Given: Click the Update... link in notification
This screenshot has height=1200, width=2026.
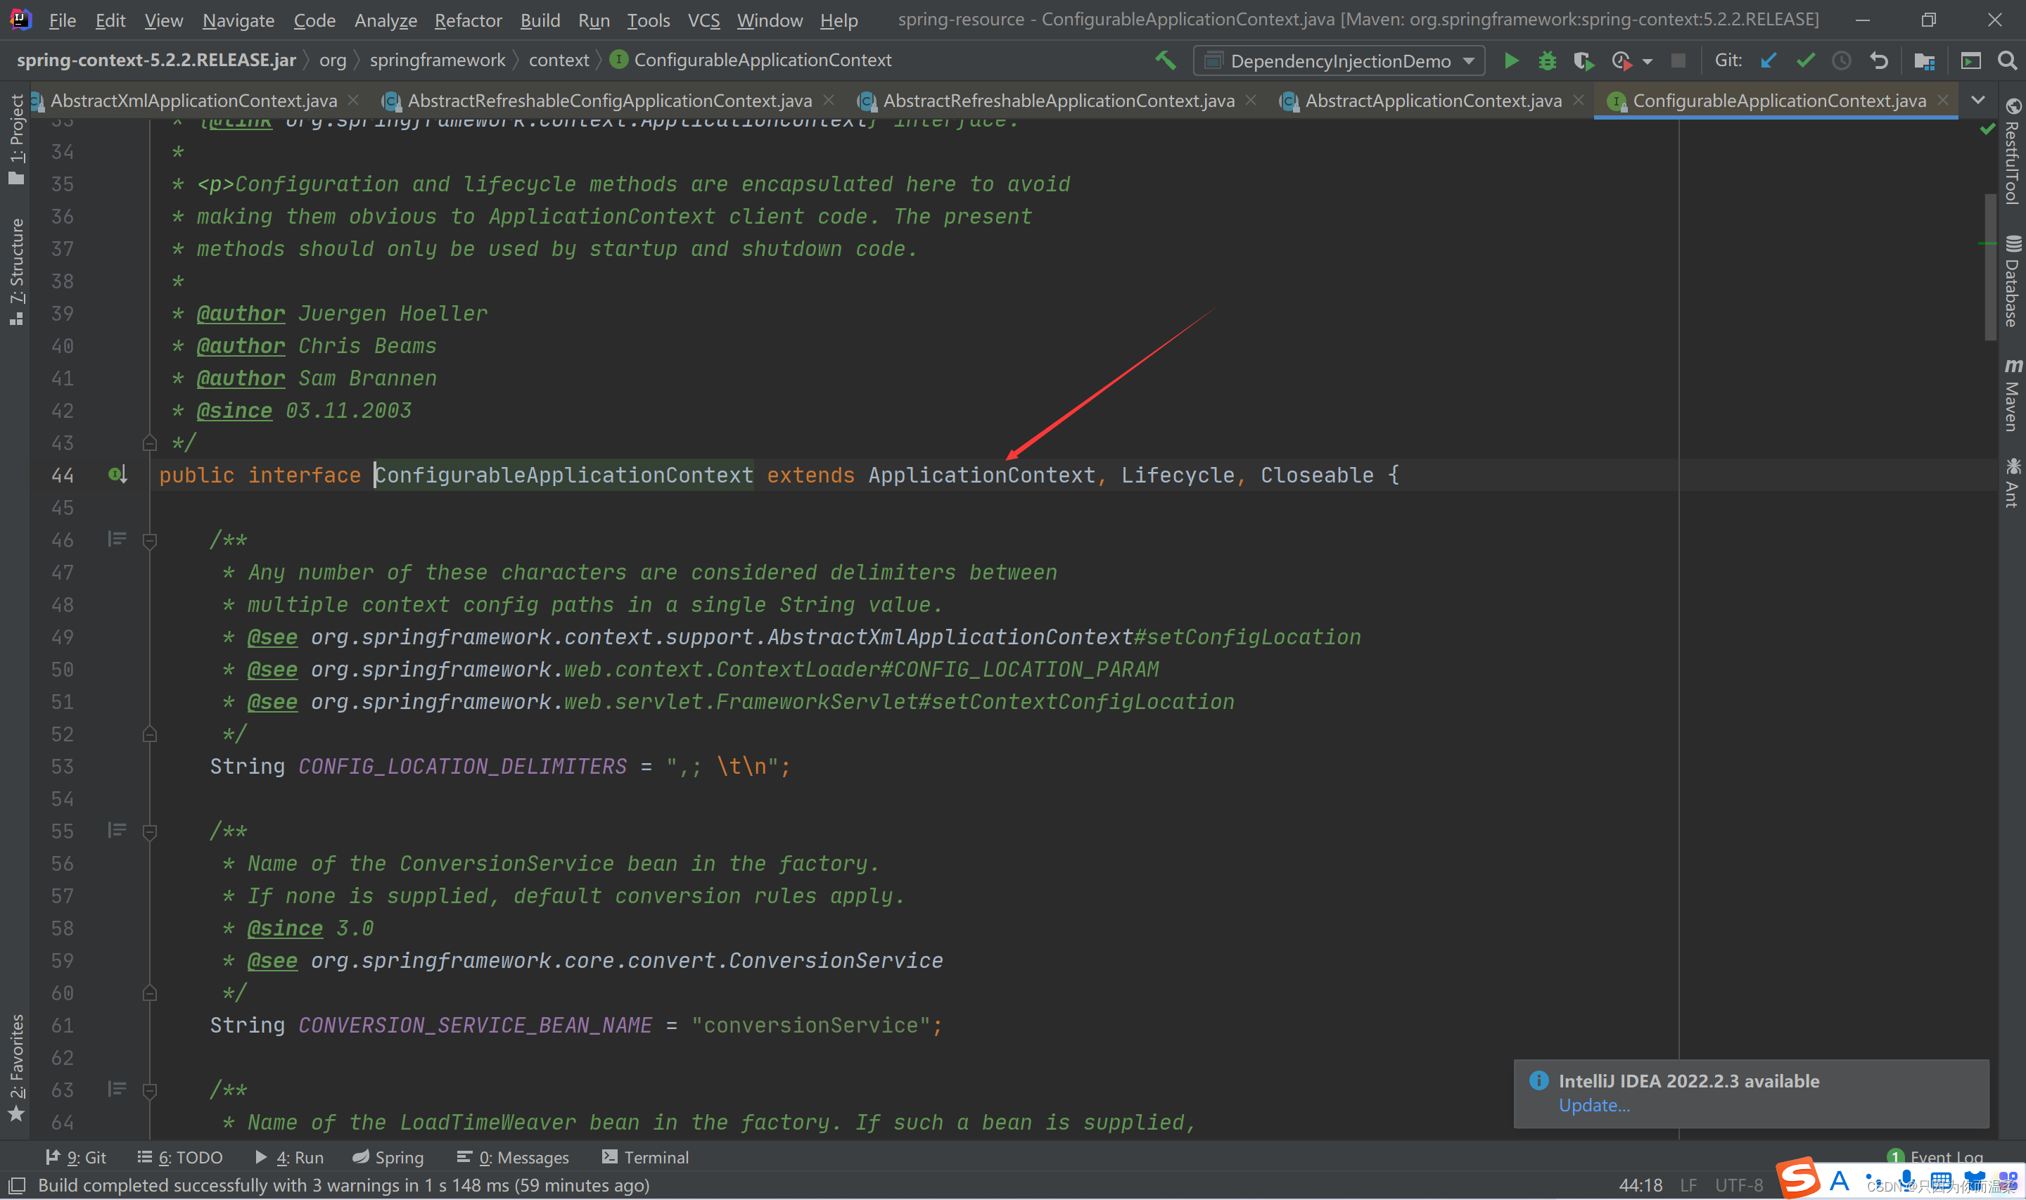Looking at the screenshot, I should click(x=1593, y=1105).
